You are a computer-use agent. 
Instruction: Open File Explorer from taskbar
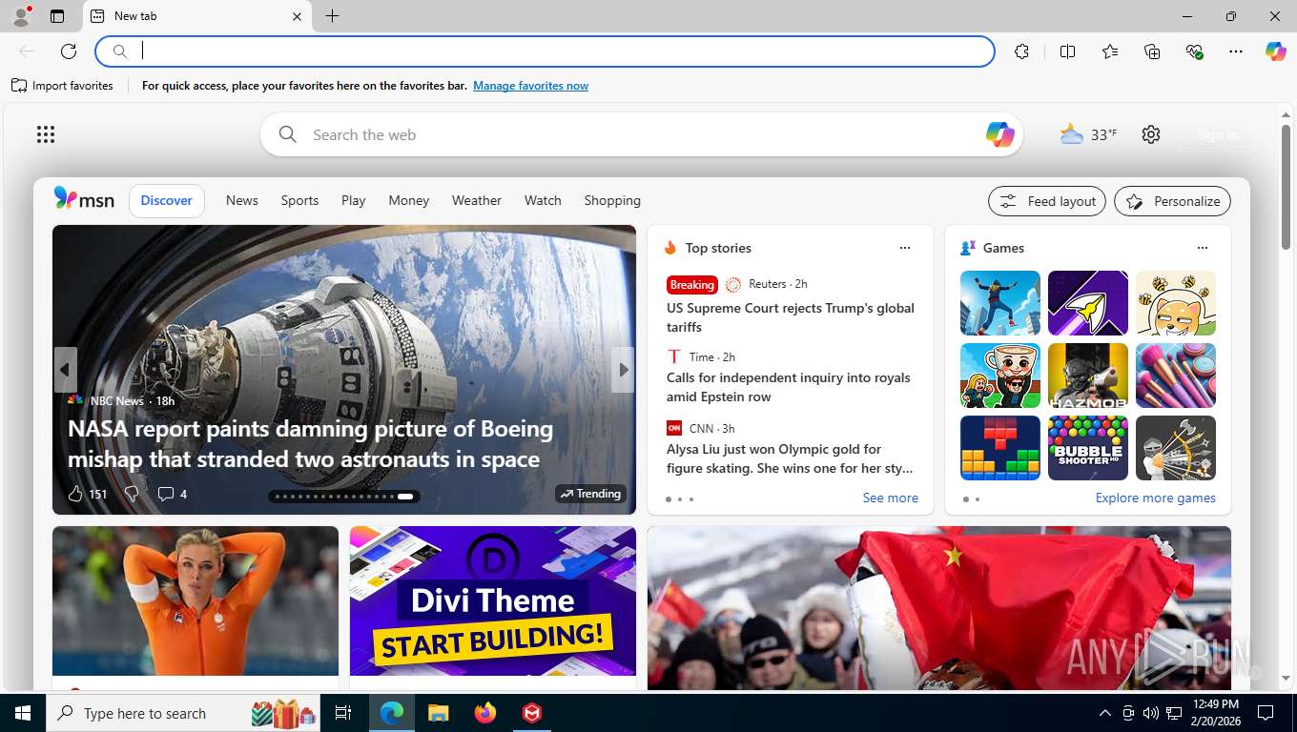tap(438, 713)
